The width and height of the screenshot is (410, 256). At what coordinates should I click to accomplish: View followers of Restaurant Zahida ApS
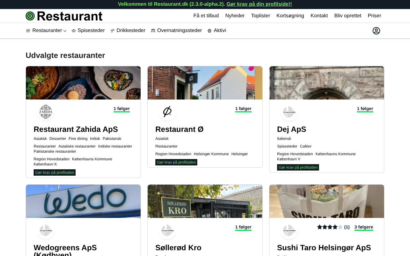[x=122, y=109]
